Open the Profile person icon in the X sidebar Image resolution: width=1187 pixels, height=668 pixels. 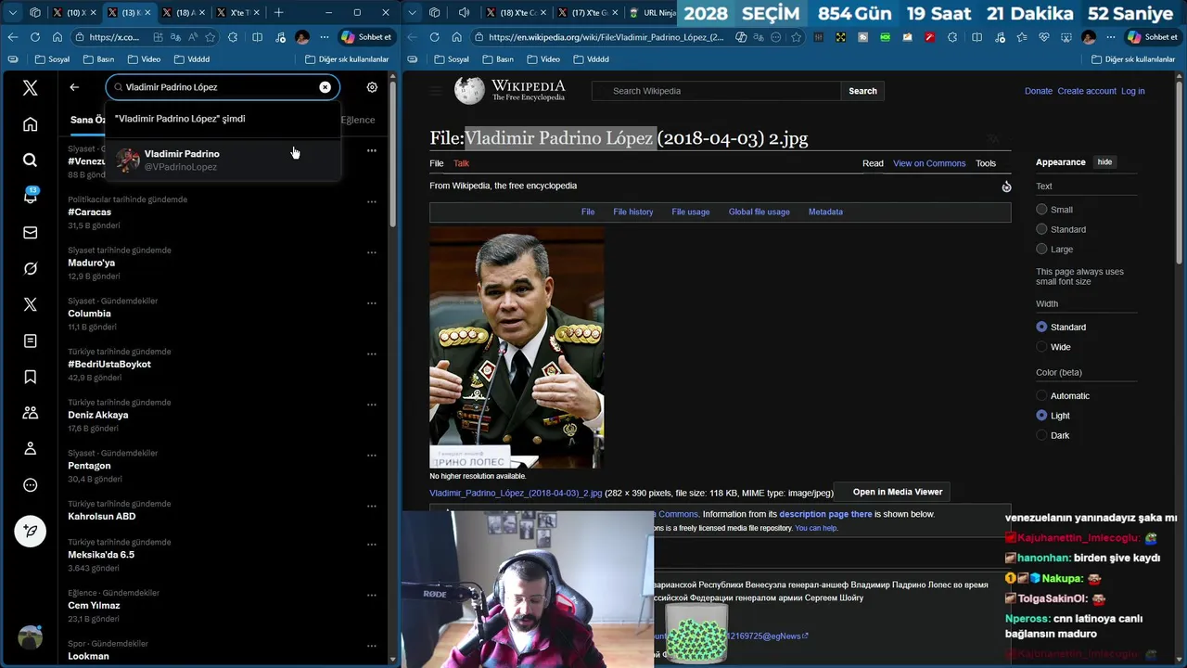click(30, 449)
